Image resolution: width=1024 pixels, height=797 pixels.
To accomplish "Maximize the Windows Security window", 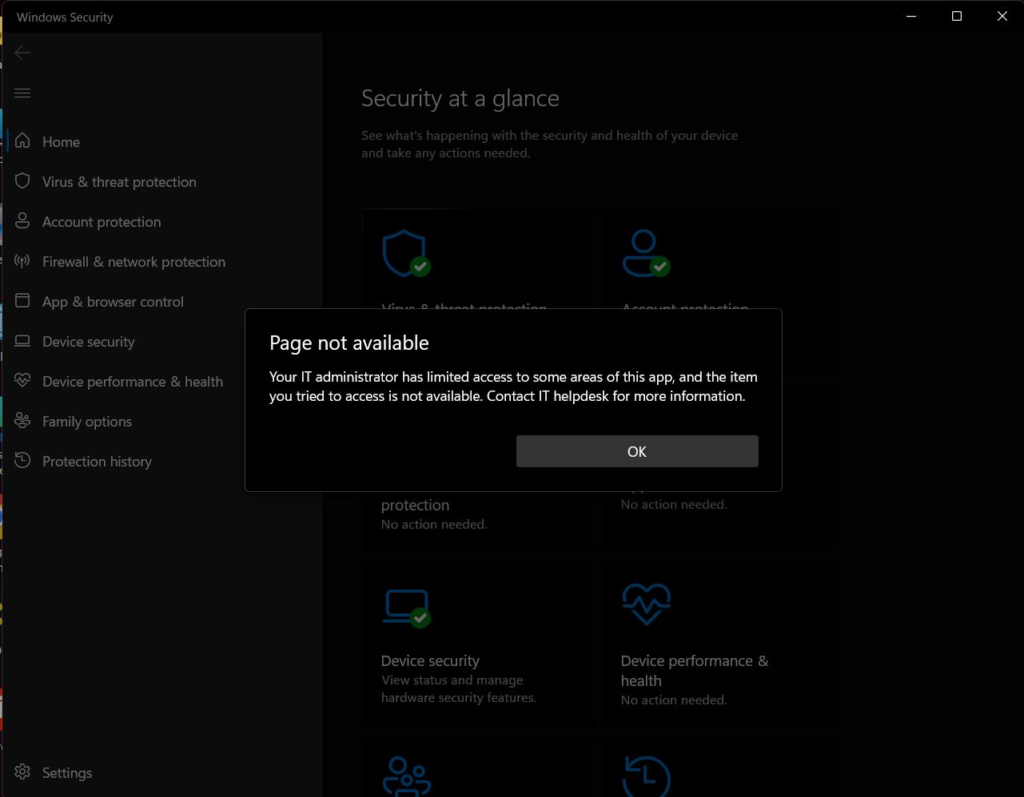I will click(957, 16).
